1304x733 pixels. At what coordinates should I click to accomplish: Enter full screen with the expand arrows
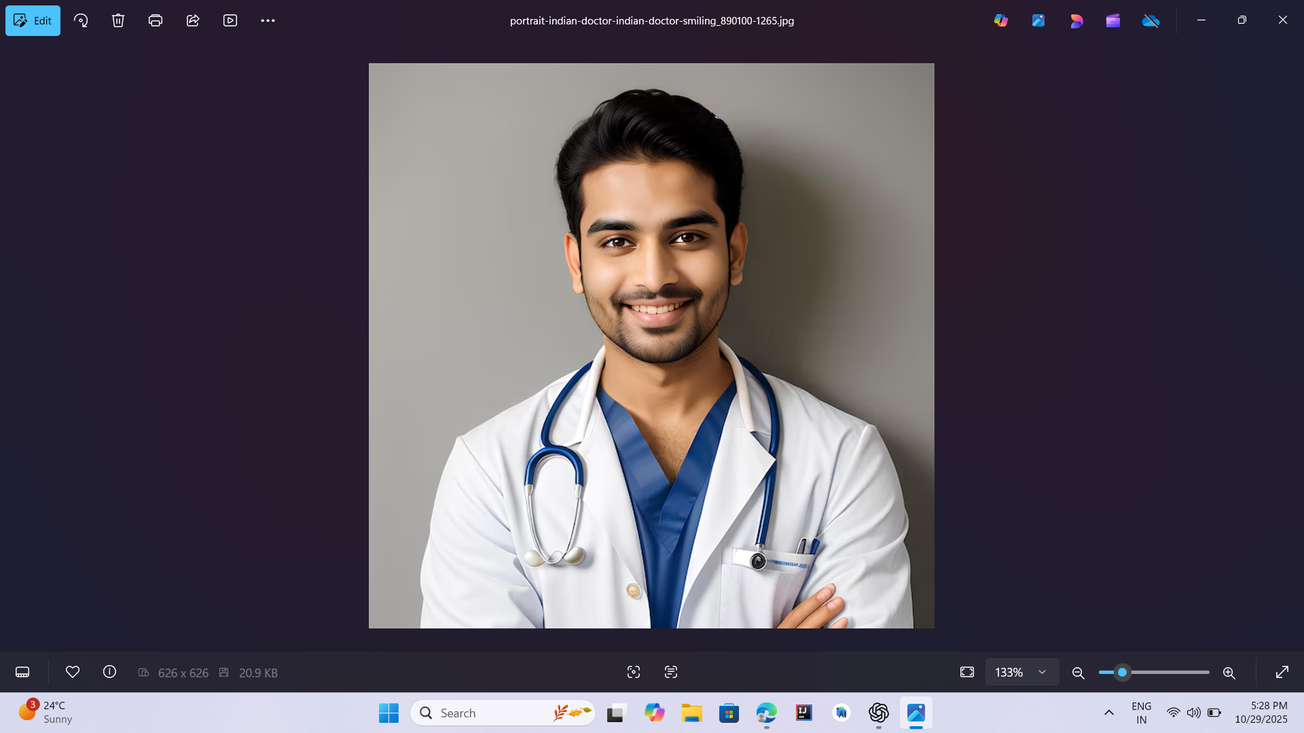tap(1282, 672)
